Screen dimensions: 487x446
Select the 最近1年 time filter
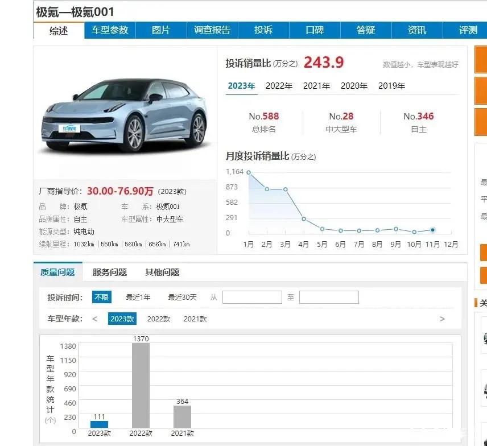pyautogui.click(x=138, y=297)
